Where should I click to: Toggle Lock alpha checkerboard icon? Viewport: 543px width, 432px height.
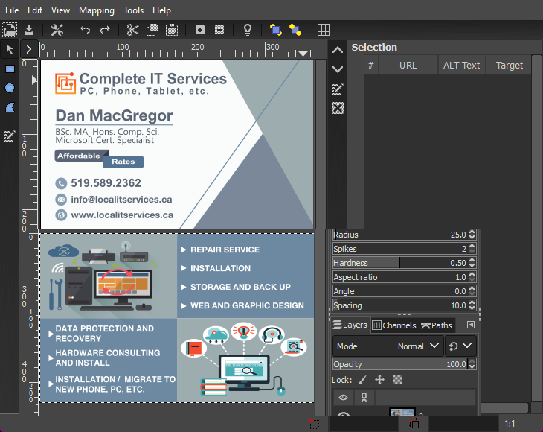click(397, 380)
